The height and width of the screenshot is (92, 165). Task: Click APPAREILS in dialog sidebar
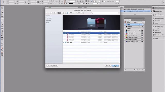click(49, 18)
